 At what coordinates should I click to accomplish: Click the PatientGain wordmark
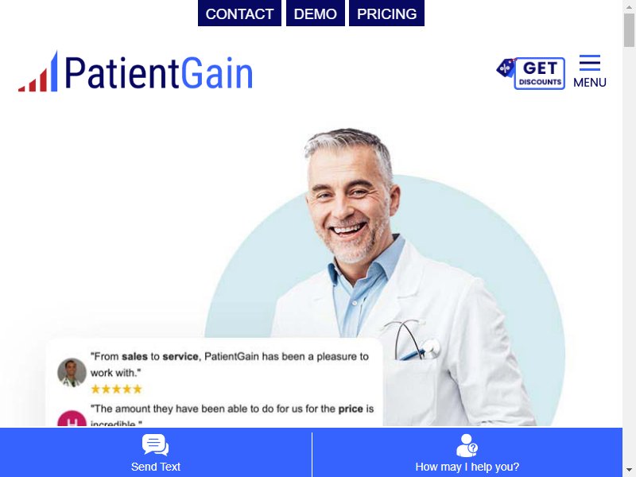pyautogui.click(x=158, y=73)
